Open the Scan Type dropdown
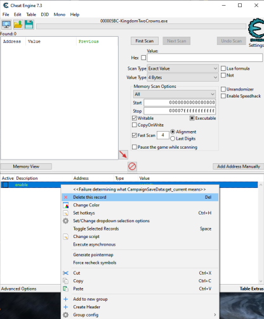The height and width of the screenshot is (319, 264). (183, 68)
